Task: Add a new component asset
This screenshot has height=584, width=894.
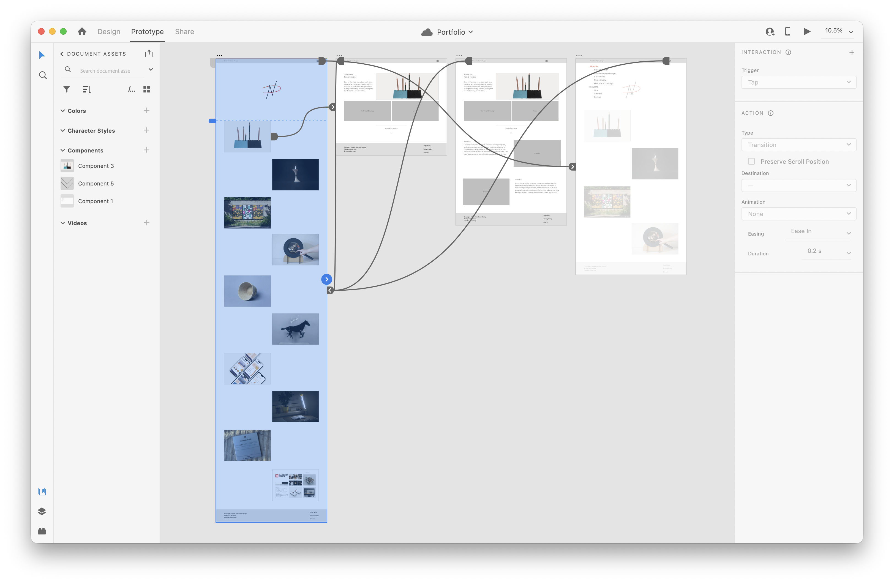Action: pos(146,150)
